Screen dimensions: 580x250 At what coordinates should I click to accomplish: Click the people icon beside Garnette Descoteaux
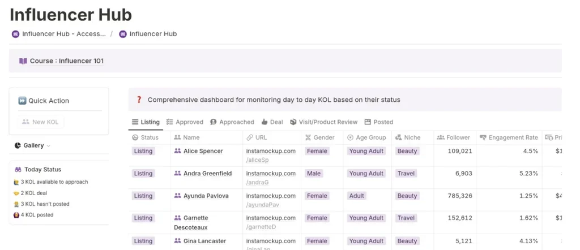point(177,218)
